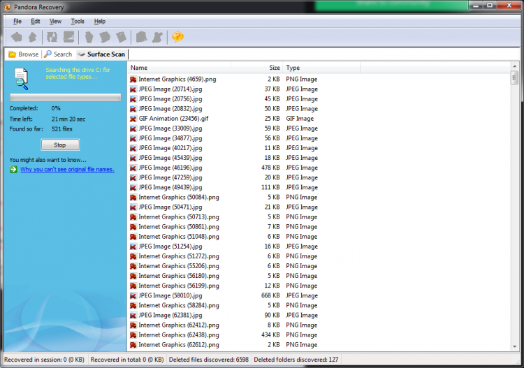524x368 pixels.
Task: Click icon of JPEG Image (58010).jpg
Action: coord(133,295)
